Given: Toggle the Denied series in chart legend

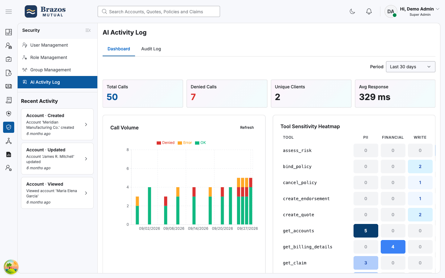Looking at the screenshot, I should (x=166, y=143).
